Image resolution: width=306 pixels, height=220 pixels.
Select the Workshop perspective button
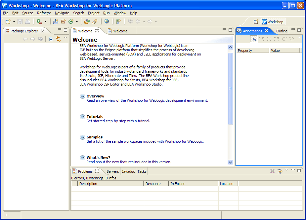(x=273, y=22)
